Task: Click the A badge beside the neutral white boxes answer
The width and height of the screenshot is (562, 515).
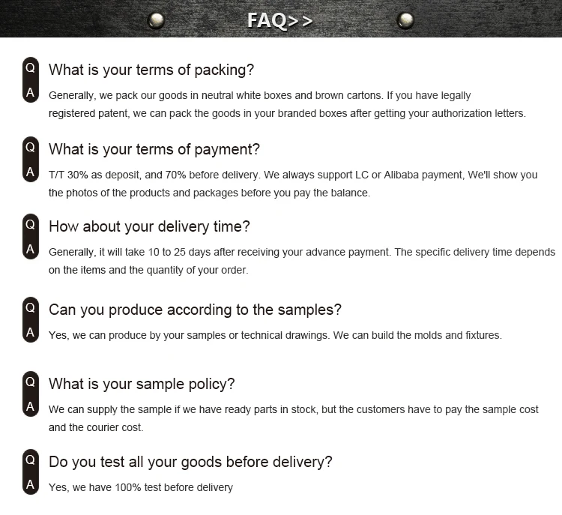Action: pyautogui.click(x=31, y=92)
